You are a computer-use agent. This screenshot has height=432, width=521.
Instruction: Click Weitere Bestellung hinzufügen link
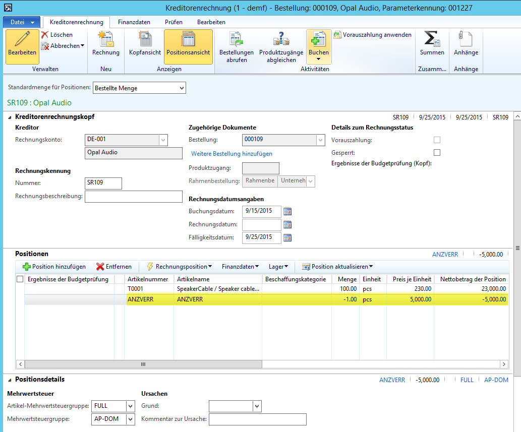click(x=231, y=154)
